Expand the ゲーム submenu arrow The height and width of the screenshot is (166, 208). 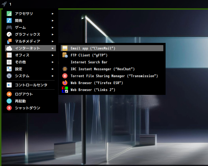(53, 28)
